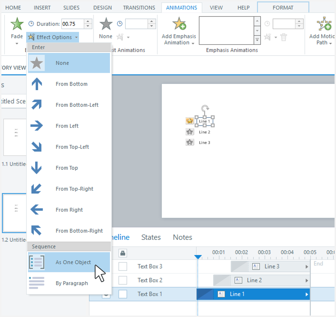
Task: Click the blue timeline playhead marker
Action: [x=198, y=257]
